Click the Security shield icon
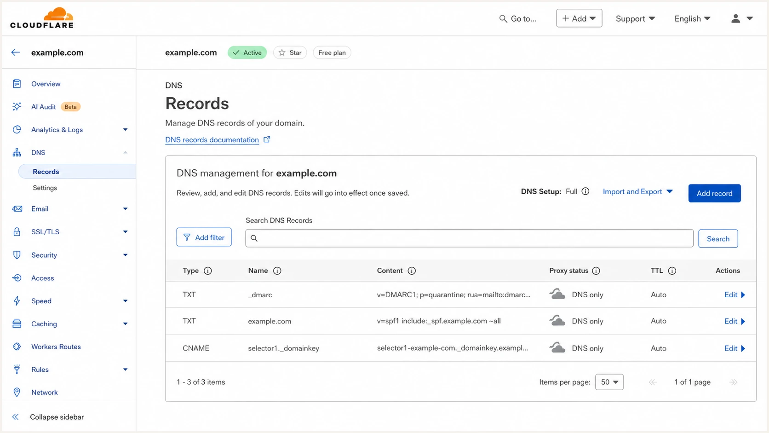The height and width of the screenshot is (433, 769). (x=17, y=255)
